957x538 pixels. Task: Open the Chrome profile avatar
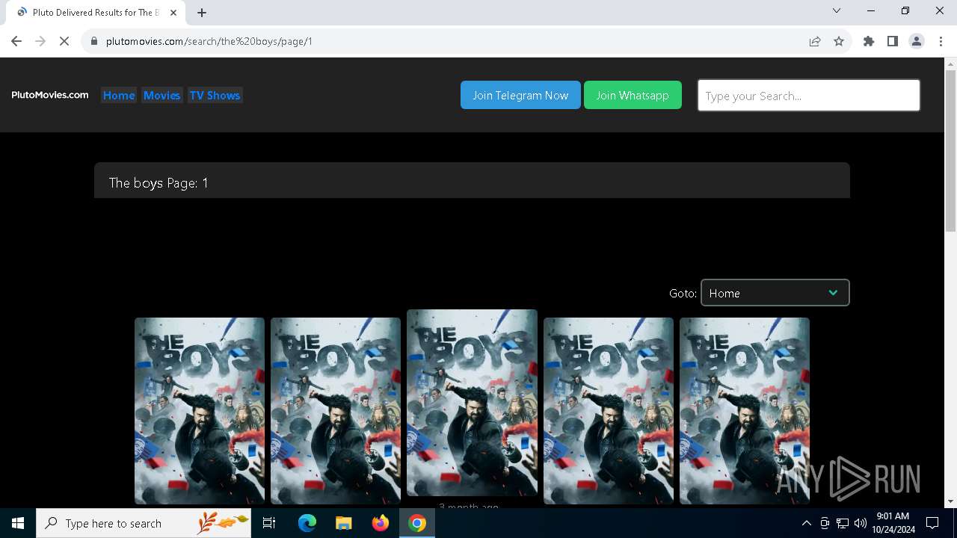pos(917,41)
